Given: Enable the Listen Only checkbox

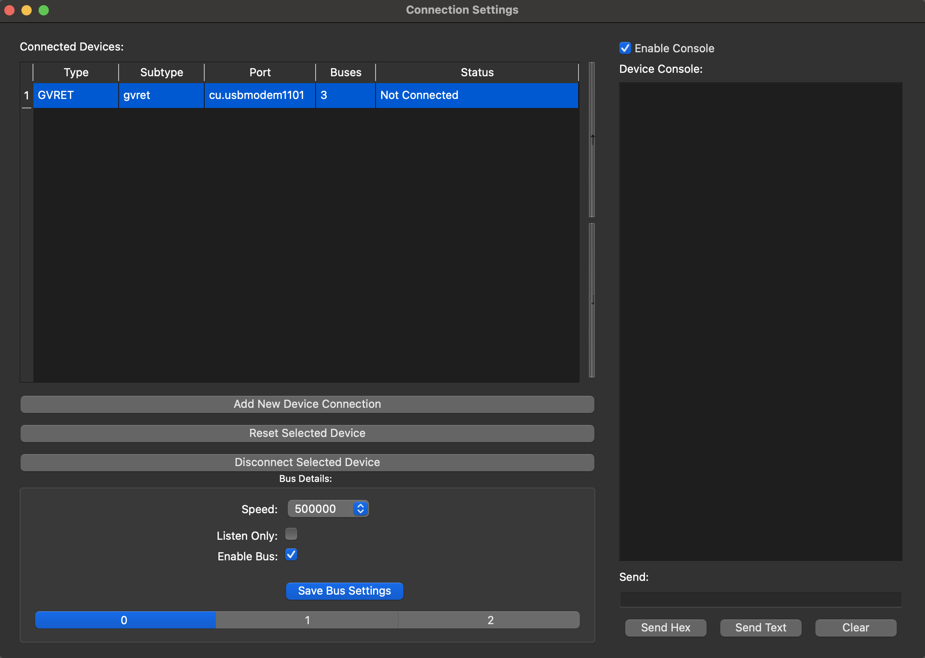Looking at the screenshot, I should tap(291, 534).
